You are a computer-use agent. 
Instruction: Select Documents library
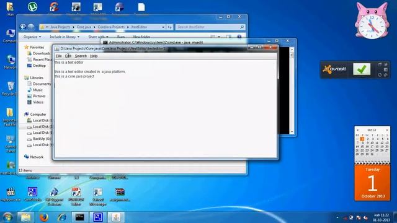click(x=39, y=84)
